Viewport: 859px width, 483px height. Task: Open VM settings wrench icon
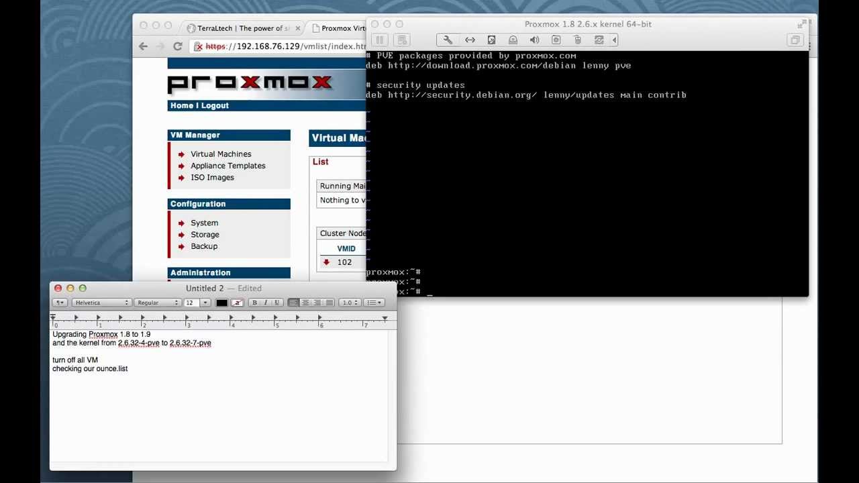(448, 40)
